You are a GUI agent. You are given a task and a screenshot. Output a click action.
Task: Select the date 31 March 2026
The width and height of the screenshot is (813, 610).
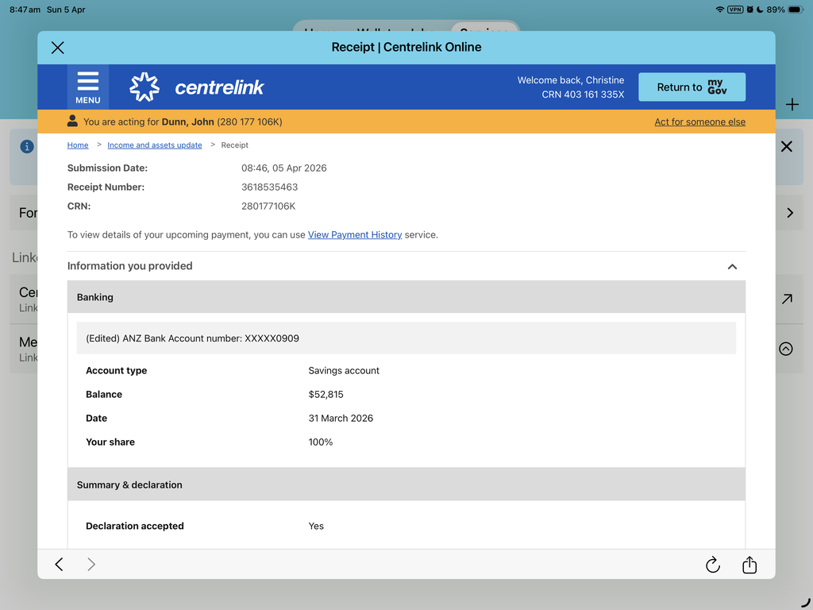(341, 419)
